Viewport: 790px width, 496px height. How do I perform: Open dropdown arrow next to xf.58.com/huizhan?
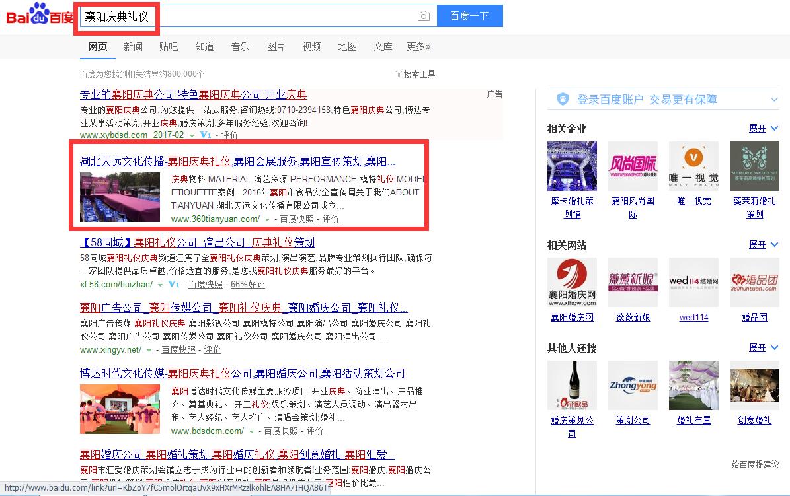click(x=160, y=285)
